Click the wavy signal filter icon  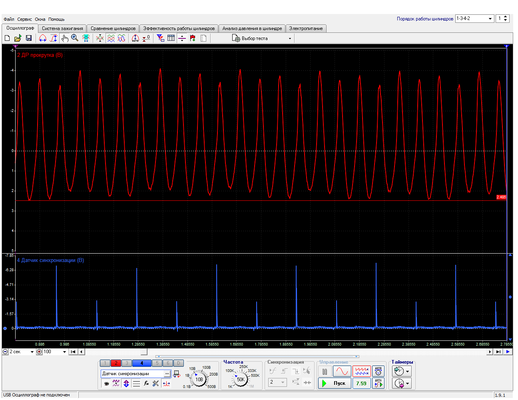[x=116, y=383]
